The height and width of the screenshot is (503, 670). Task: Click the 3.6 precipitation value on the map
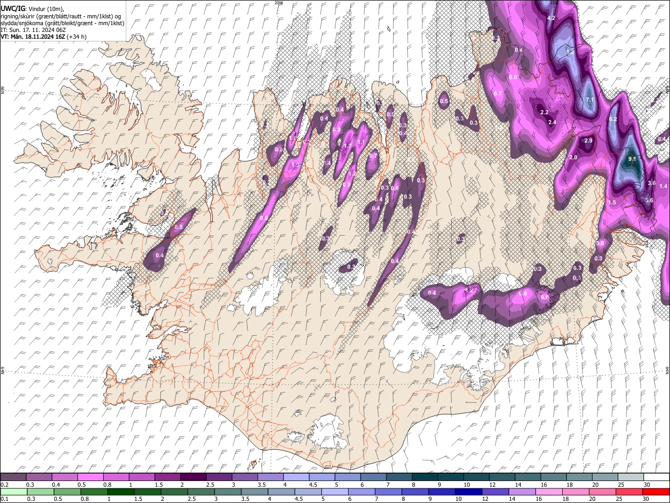652,183
